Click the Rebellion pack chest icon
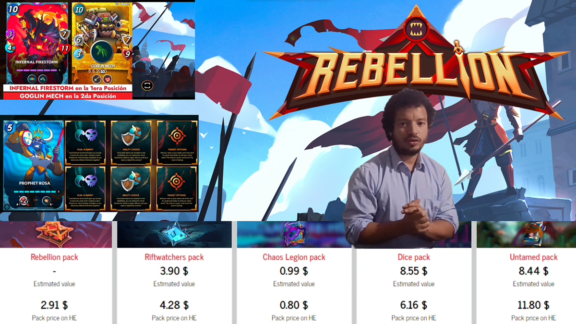The width and height of the screenshot is (576, 324). click(54, 233)
